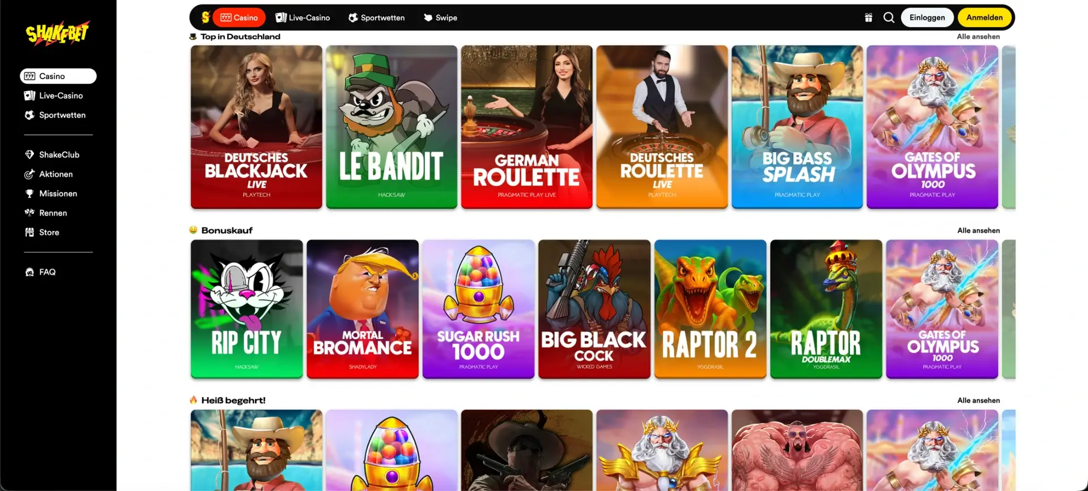The width and height of the screenshot is (1088, 491).
Task: Launch Rip City game tile
Action: coord(246,309)
